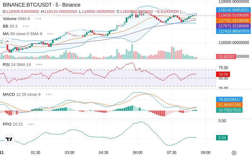
Task: Click the 09:00 time axis label
Action: (x=206, y=153)
